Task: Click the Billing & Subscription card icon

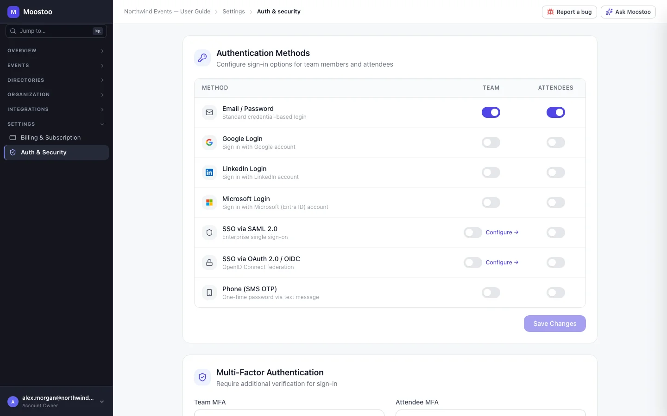Action: (13, 138)
